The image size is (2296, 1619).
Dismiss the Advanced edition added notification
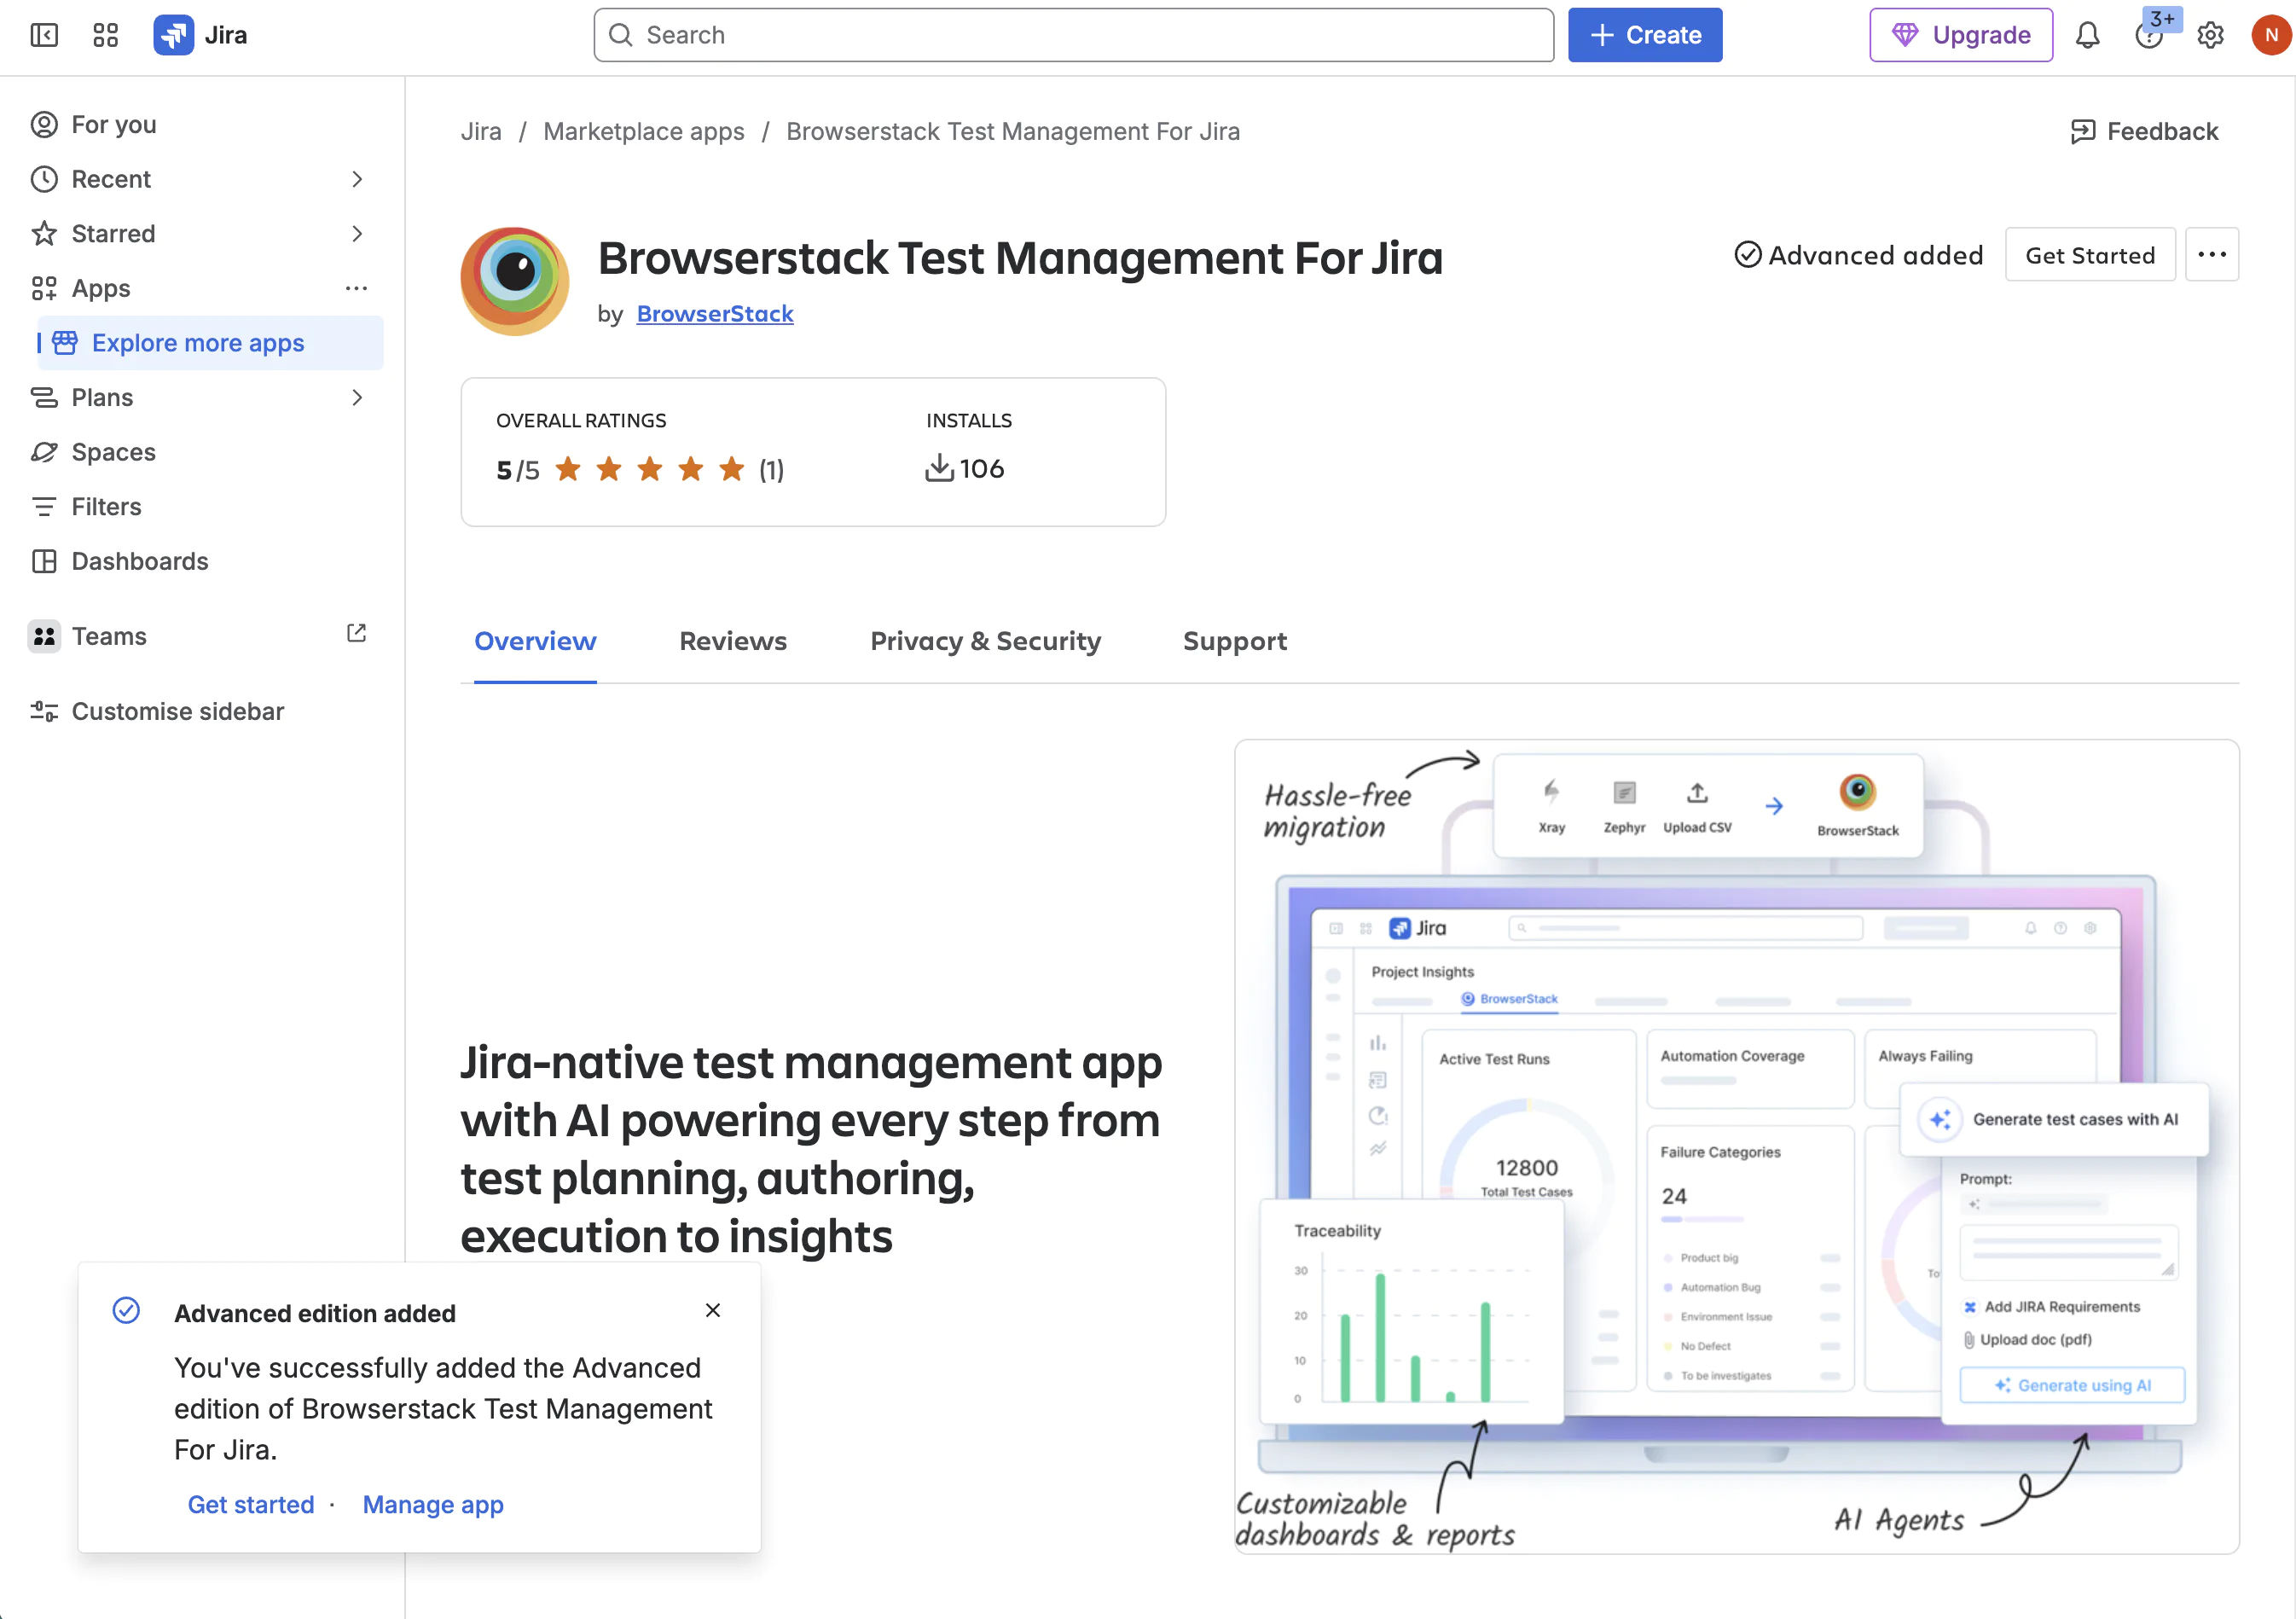coord(712,1310)
